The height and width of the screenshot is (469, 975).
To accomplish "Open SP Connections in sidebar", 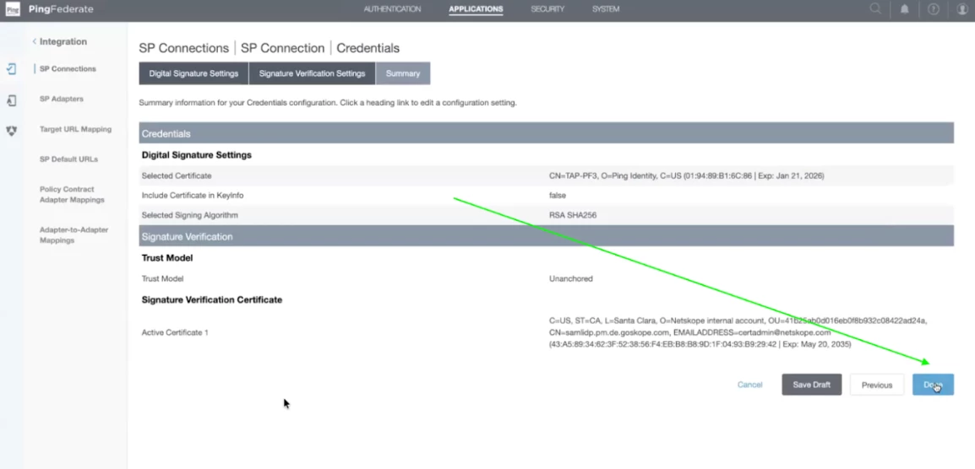I will coord(68,69).
